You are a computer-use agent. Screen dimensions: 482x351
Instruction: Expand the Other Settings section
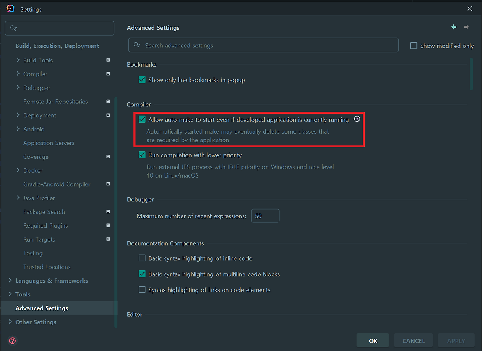click(10, 322)
